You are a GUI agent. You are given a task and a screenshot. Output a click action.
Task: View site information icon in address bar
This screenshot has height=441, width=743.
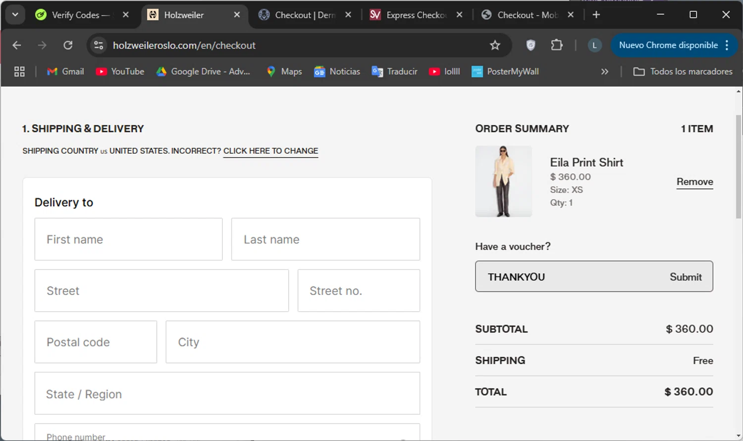[99, 45]
